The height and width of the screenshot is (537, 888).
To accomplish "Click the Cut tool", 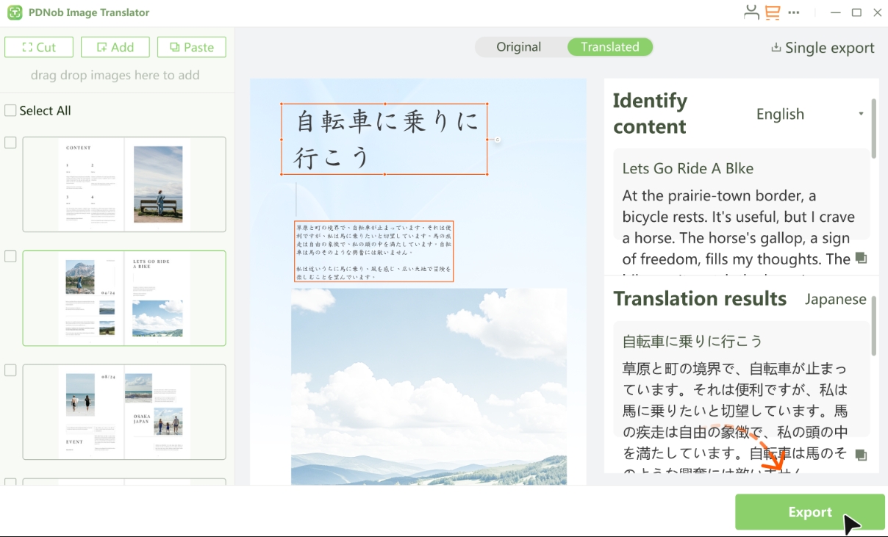I will 38,46.
